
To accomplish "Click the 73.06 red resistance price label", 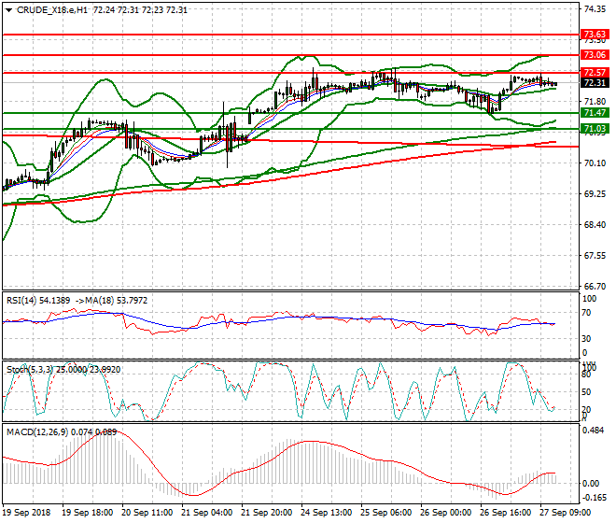I will pyautogui.click(x=595, y=55).
